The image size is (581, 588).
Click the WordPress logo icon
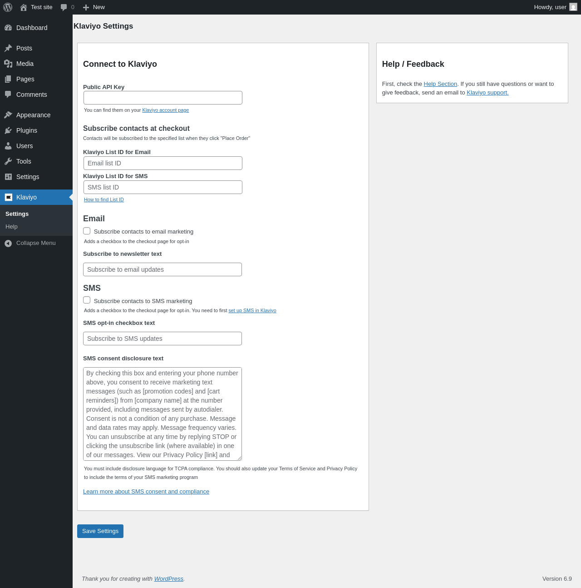[8, 7]
